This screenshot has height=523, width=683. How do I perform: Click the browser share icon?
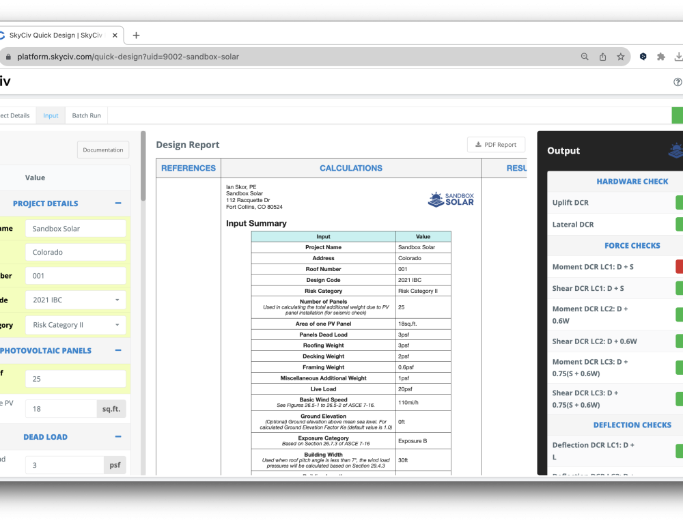(x=602, y=57)
